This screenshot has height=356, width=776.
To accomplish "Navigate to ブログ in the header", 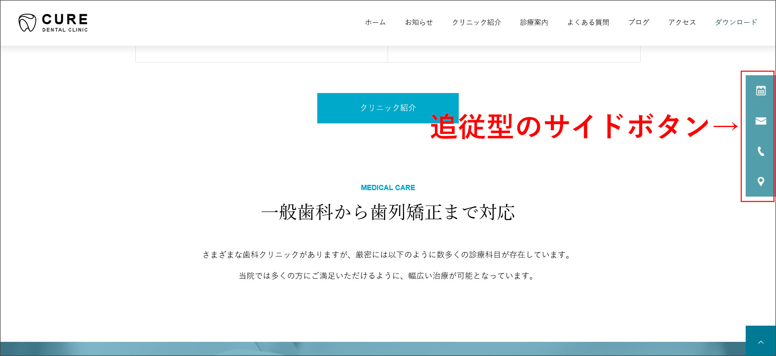I will click(x=639, y=22).
